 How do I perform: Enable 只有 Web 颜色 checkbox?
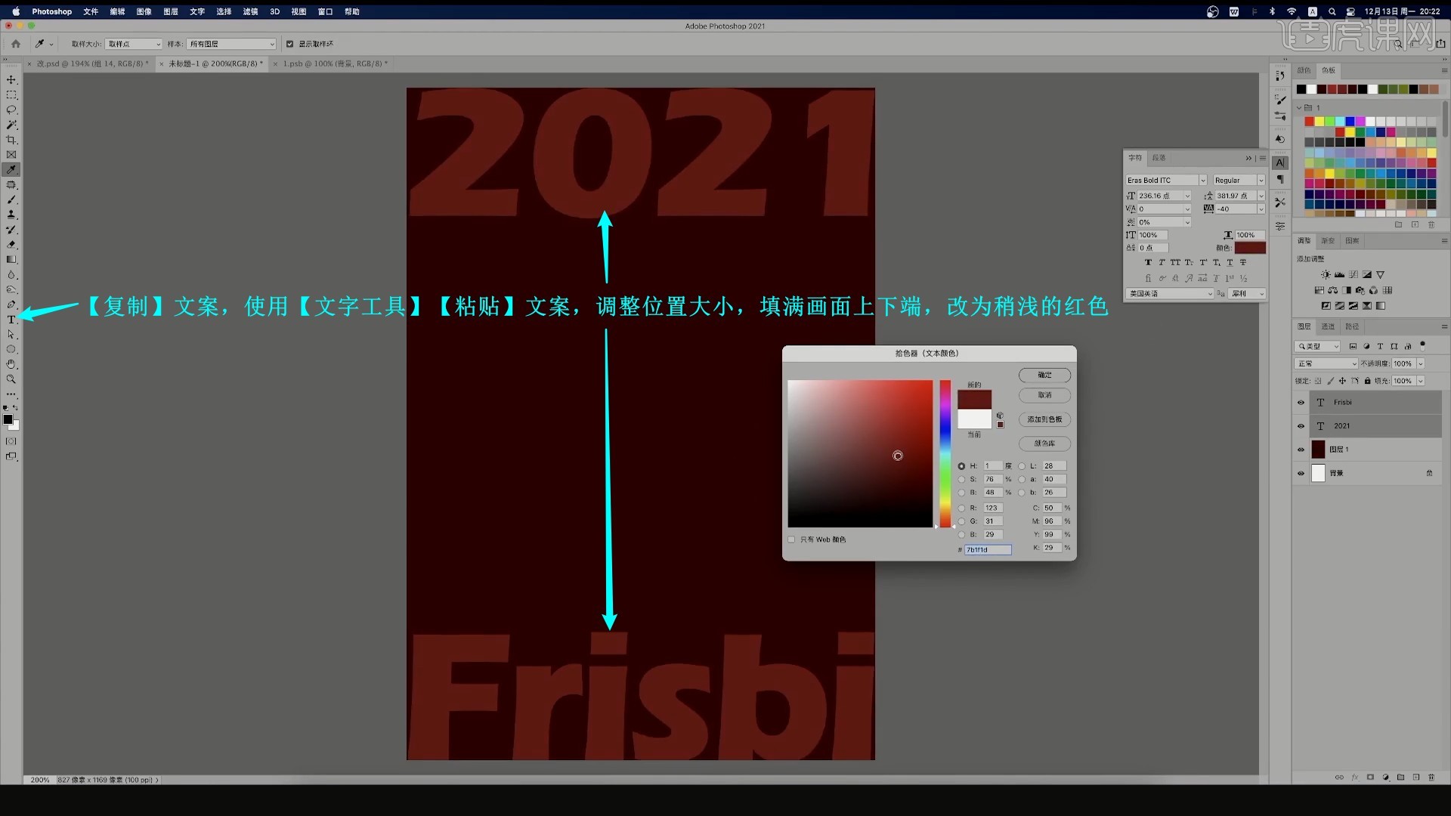pos(791,539)
